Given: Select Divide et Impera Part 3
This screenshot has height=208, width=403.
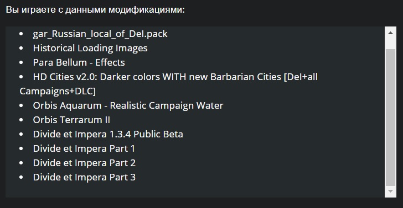Looking at the screenshot, I should click(x=84, y=177).
